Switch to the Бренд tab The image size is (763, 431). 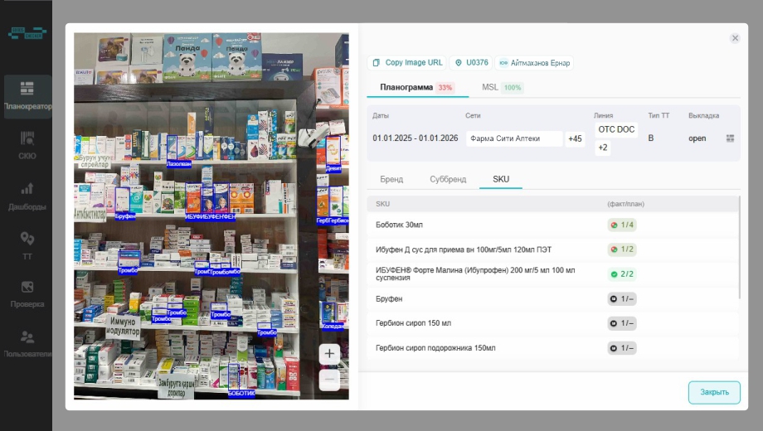tap(391, 179)
